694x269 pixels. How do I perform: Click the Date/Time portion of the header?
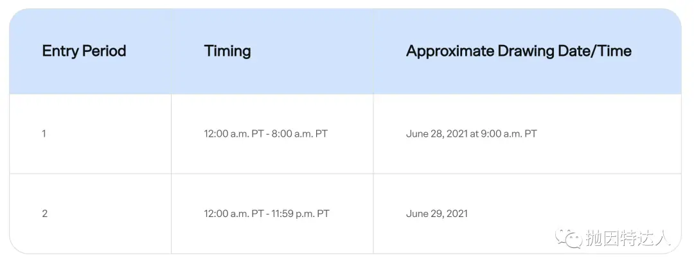[596, 51]
